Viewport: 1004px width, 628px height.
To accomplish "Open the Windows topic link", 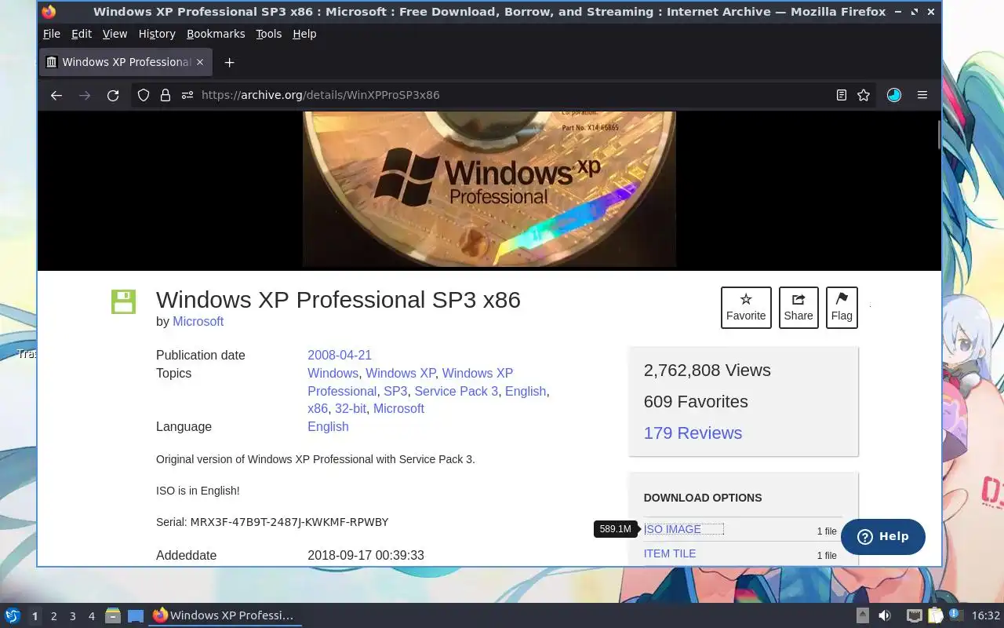I will [333, 373].
